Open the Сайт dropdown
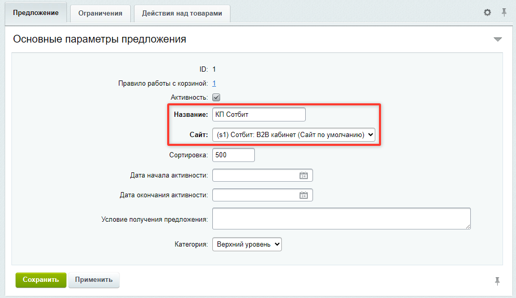This screenshot has width=516, height=298. (293, 134)
